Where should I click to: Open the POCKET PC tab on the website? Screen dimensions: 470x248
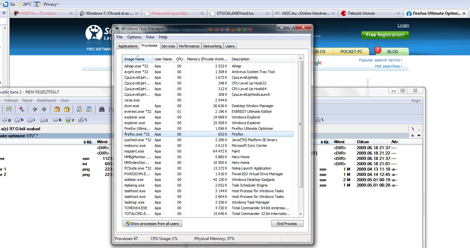(x=351, y=52)
